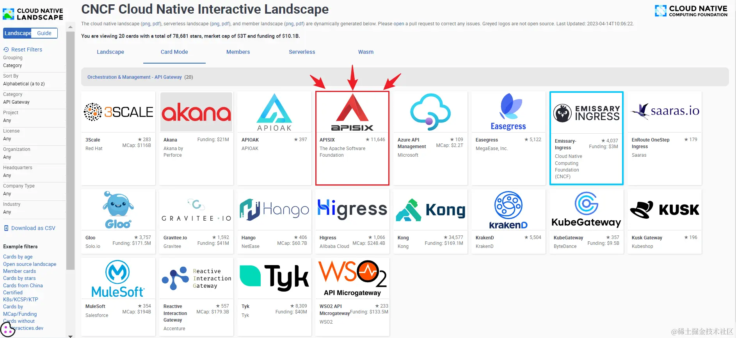The image size is (736, 338).
Task: Click the sidebar scrollbar up arrow
Action: (70, 27)
